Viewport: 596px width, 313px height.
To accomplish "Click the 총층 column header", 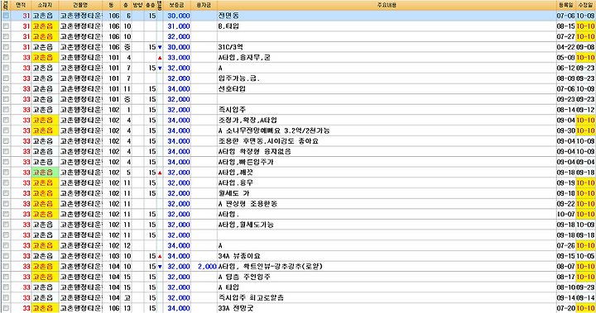I will (151, 5).
